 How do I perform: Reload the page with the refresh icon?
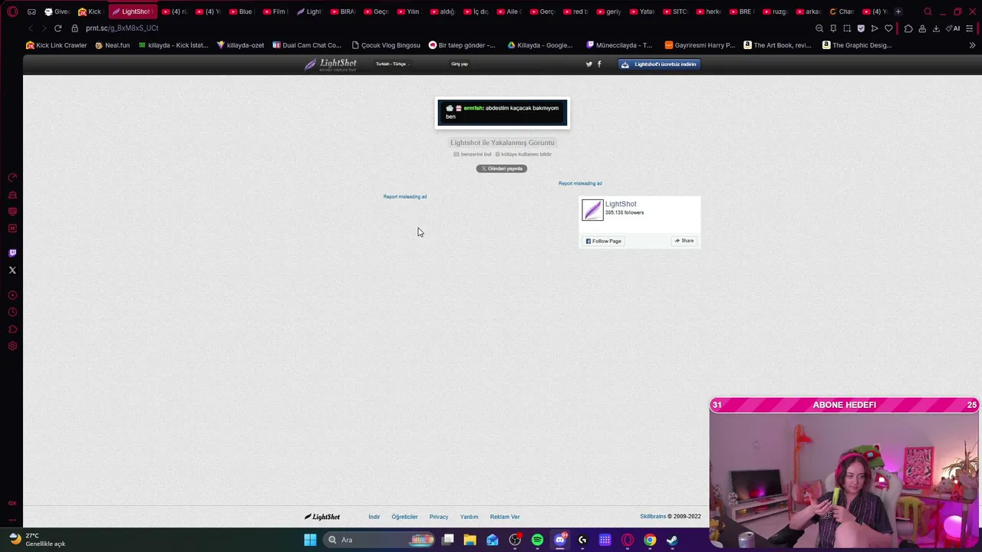coord(58,28)
